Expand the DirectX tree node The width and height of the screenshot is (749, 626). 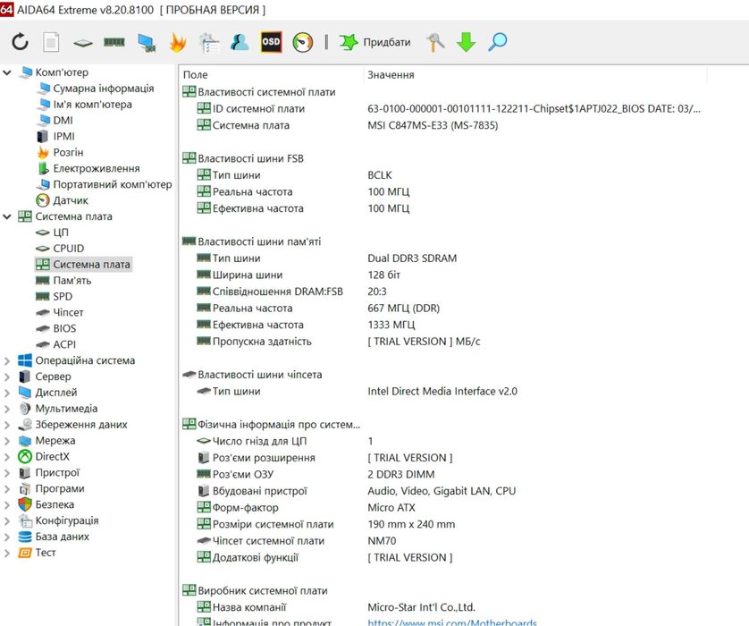pos(7,457)
